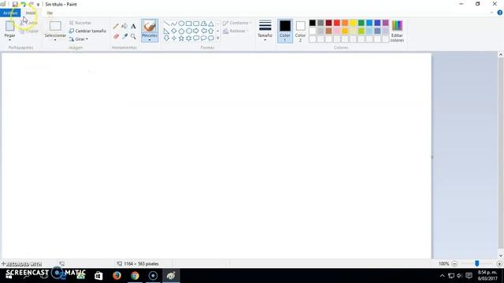The width and height of the screenshot is (504, 283).
Task: Select the Color picker eyedropper tool
Action: pyautogui.click(x=124, y=36)
